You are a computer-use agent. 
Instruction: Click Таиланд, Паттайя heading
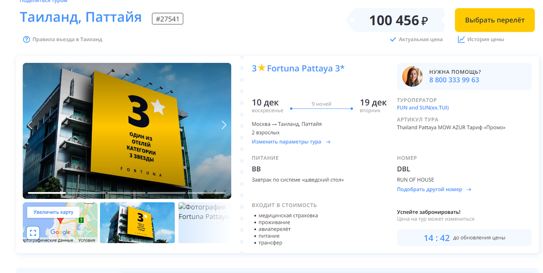pyautogui.click(x=81, y=18)
